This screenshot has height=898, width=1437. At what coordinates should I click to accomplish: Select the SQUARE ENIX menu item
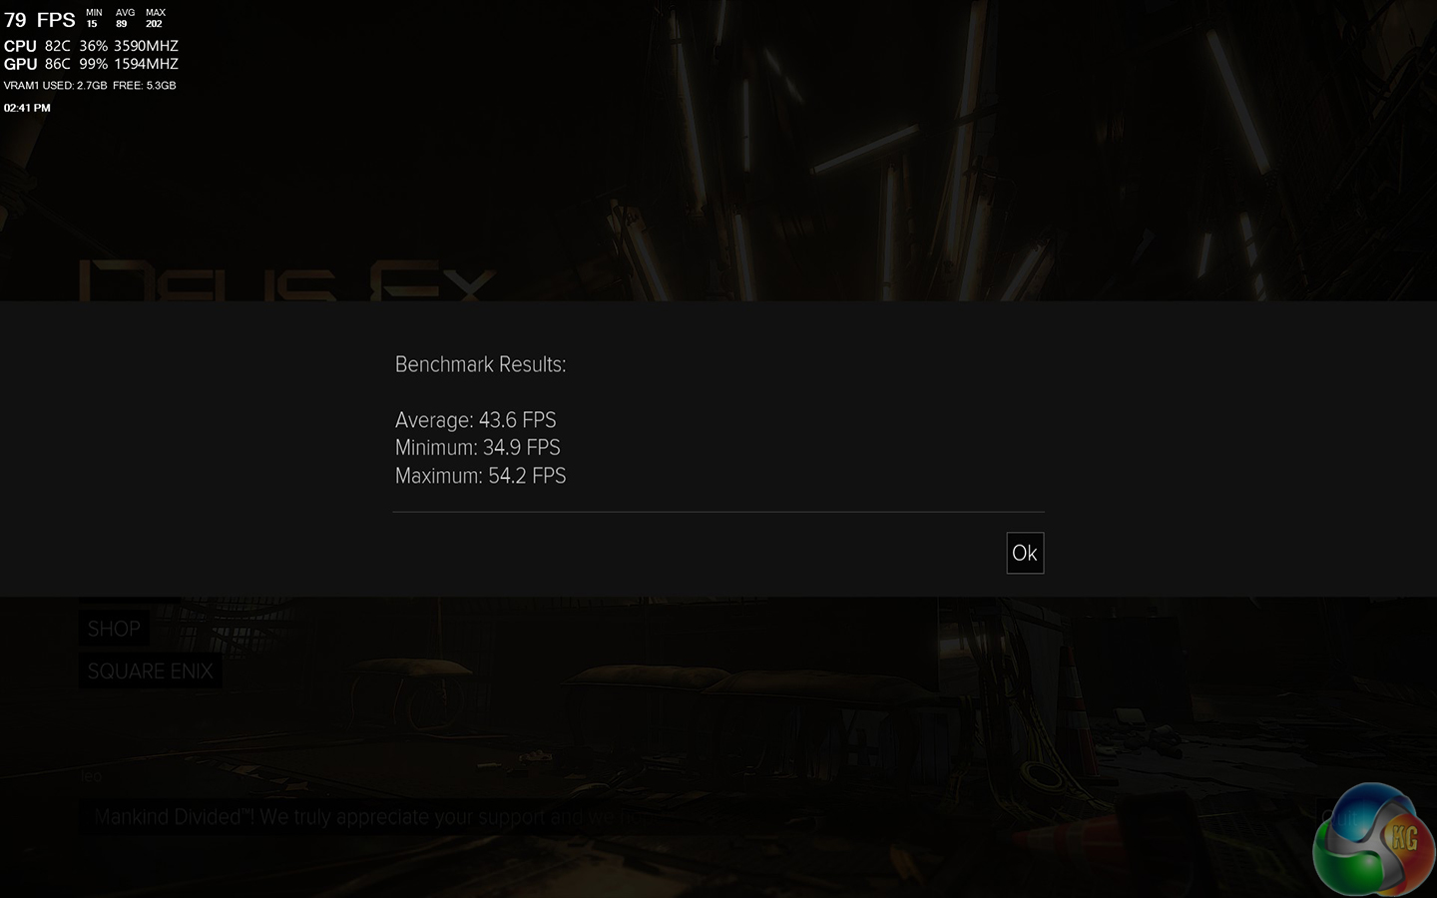151,671
